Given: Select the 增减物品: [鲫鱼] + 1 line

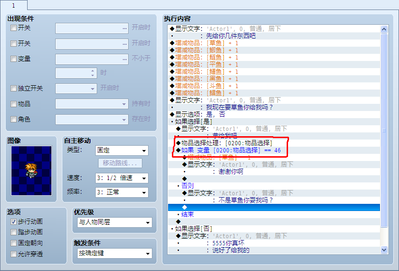Looking at the screenshot, I should coord(274,50).
